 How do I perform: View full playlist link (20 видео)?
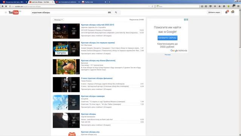click(96, 89)
